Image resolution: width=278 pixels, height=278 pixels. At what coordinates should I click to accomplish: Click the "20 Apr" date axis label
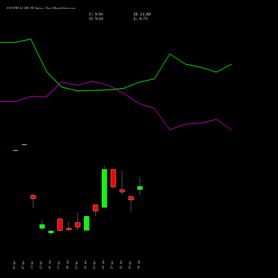(x=68, y=265)
